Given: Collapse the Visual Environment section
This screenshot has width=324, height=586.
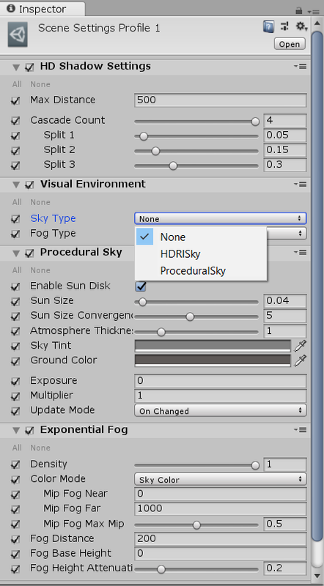Looking at the screenshot, I should tap(15, 185).
